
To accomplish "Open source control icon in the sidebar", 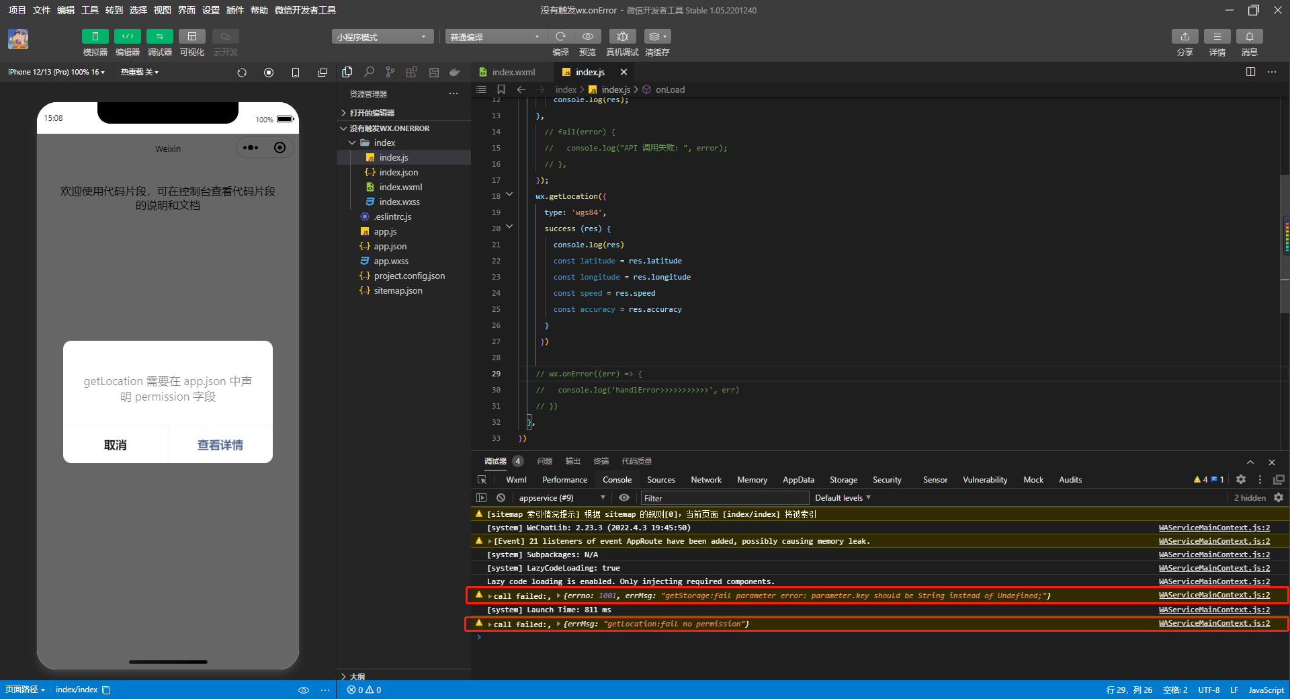I will click(390, 72).
